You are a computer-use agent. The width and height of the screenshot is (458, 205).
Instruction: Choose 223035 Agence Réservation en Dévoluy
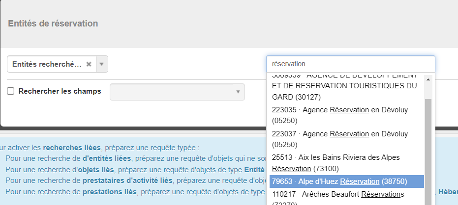[x=347, y=115]
